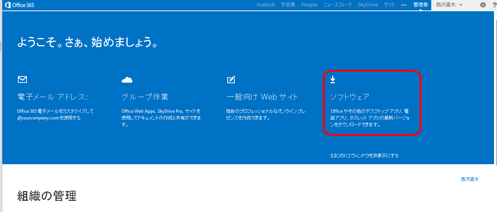This screenshot has height=212, width=497.
Task: Click the 組織の管理 heading
Action: 47,196
